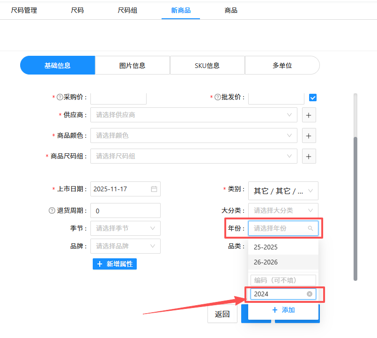
Task: Click the plus icon beside 供应商 field
Action: pyautogui.click(x=309, y=115)
